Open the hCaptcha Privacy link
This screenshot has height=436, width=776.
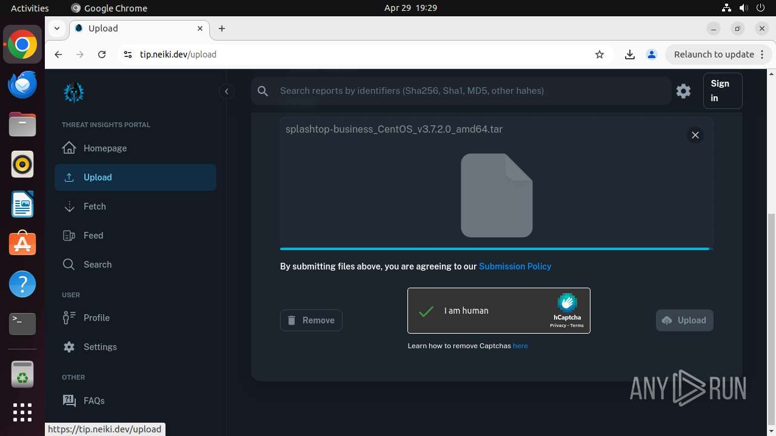(x=558, y=326)
